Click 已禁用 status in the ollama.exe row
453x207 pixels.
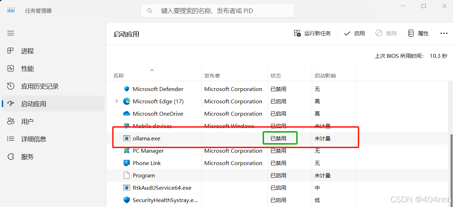pyautogui.click(x=279, y=138)
